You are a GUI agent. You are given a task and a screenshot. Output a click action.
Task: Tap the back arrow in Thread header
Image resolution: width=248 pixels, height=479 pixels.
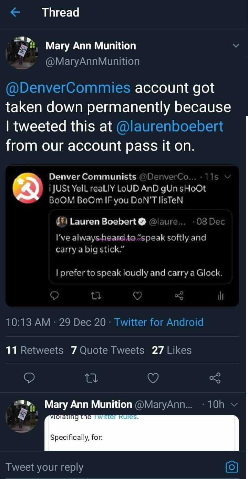[15, 12]
